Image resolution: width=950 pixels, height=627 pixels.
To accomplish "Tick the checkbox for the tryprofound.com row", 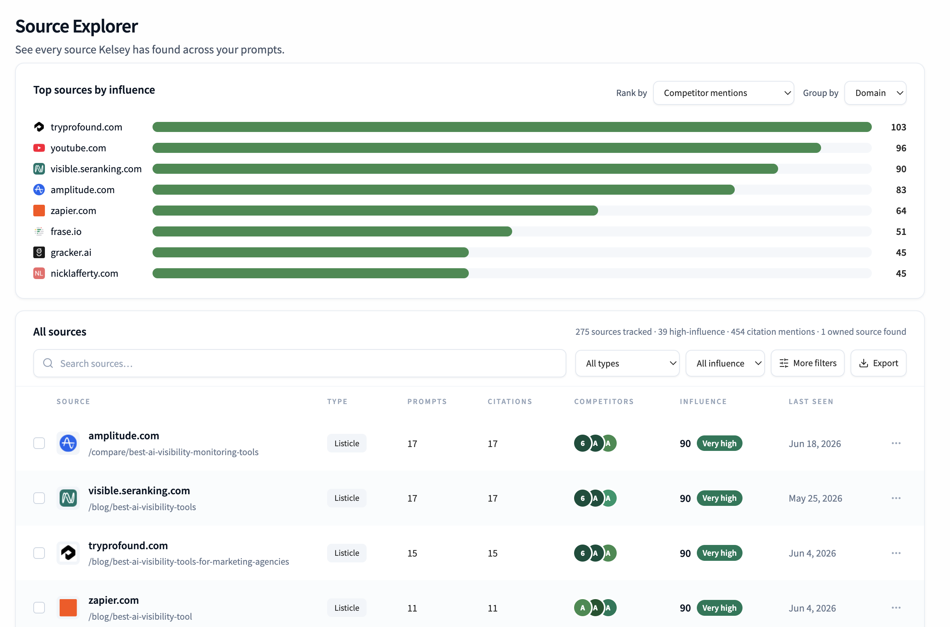I will coord(39,553).
